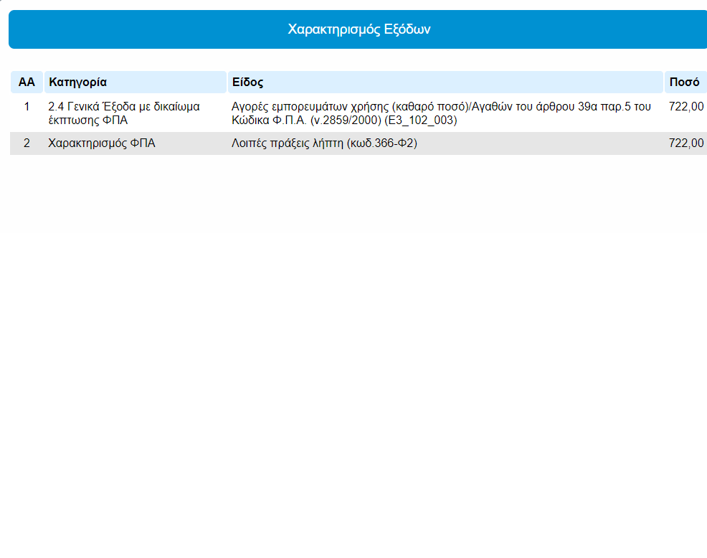Screen dimensions: 707x558
Task: Click row number 1 cell
Action: (x=27, y=113)
